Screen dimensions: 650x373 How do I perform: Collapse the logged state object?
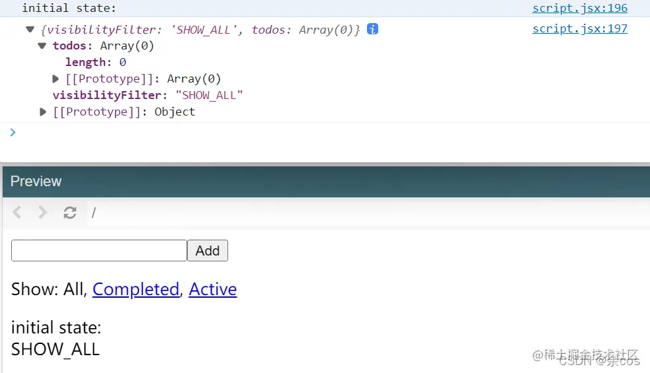click(30, 30)
